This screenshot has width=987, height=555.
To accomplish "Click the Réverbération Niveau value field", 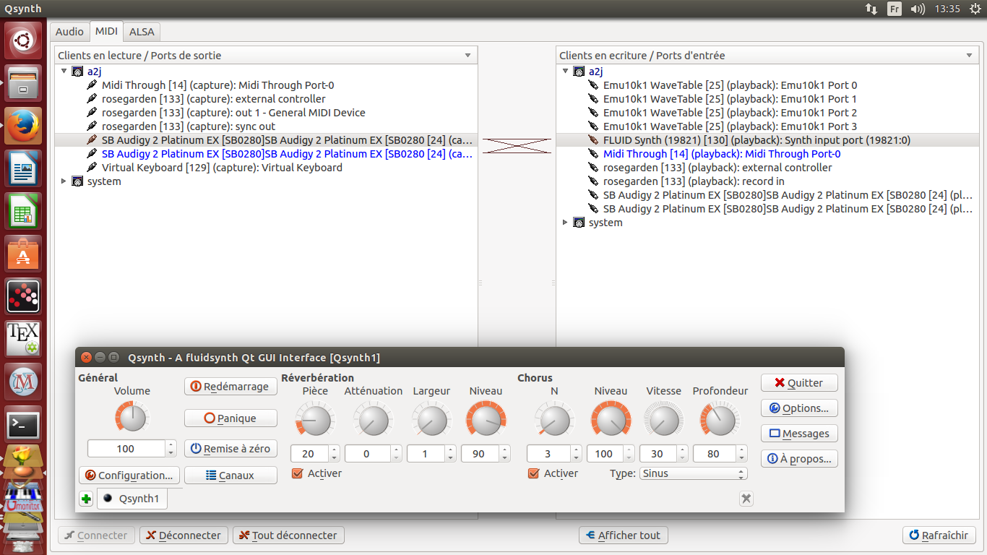I will tap(478, 454).
